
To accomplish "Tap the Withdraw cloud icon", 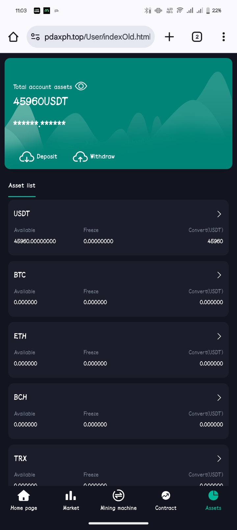I will [80, 157].
